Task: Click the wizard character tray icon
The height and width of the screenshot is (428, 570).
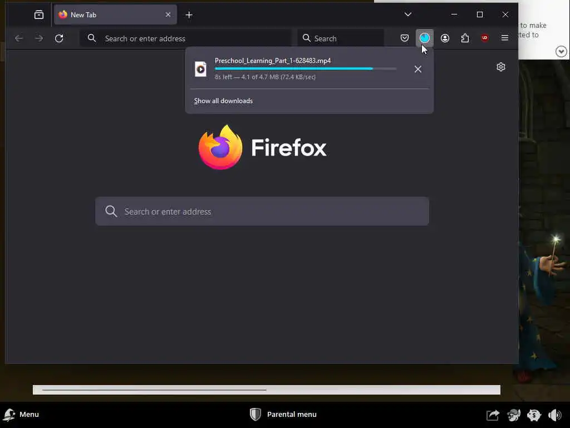Action: click(514, 415)
